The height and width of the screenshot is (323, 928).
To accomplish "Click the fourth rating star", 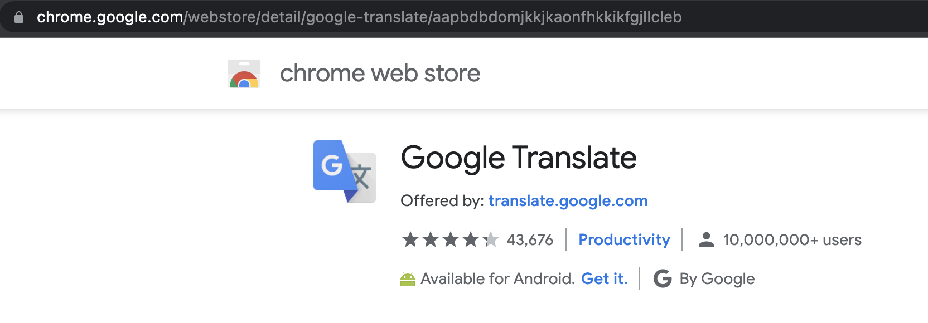I will (471, 239).
